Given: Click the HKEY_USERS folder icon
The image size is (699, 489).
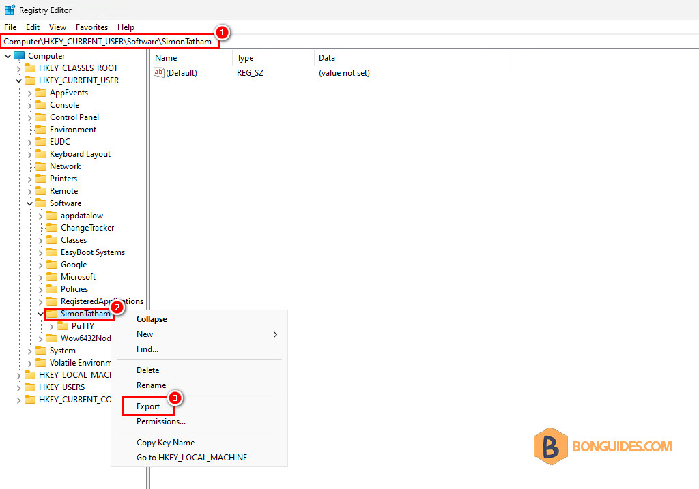Looking at the screenshot, I should click(x=30, y=387).
